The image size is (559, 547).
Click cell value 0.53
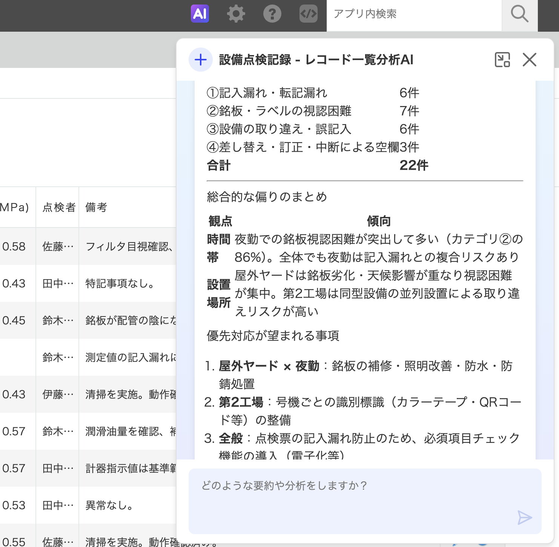(14, 506)
